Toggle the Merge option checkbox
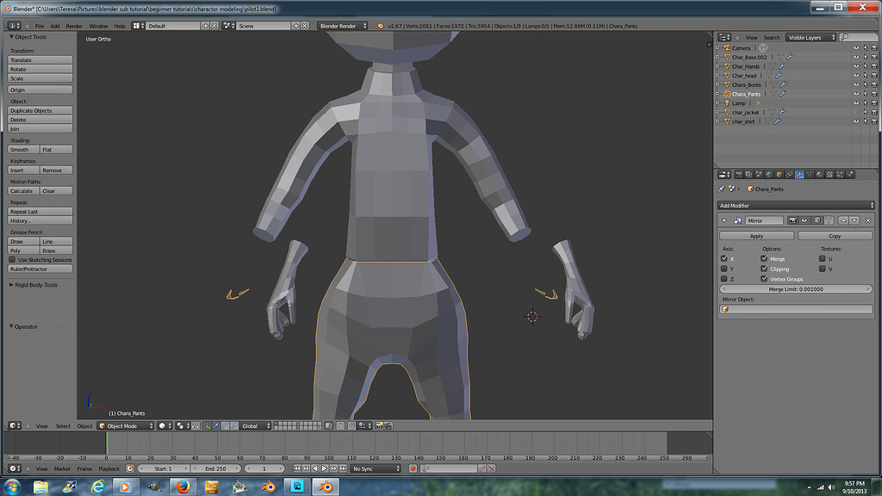Screen dimensions: 882x496 (764, 258)
